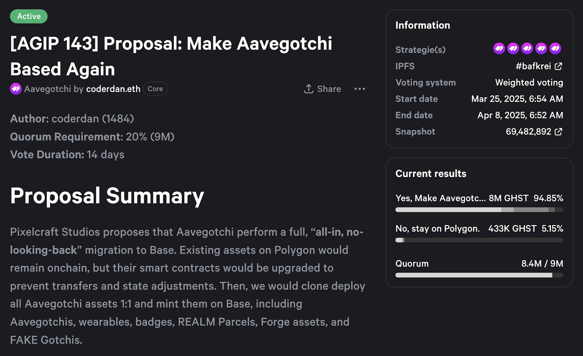Open the IPFS external link icon
The image size is (583, 356).
point(558,66)
